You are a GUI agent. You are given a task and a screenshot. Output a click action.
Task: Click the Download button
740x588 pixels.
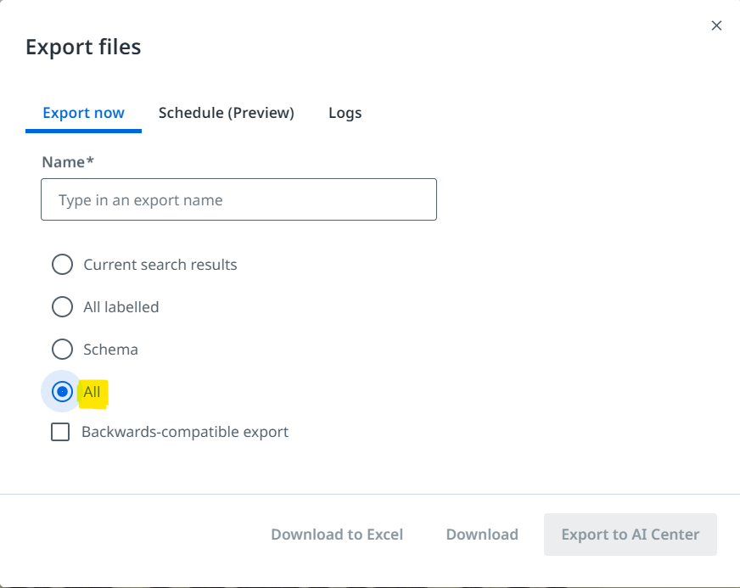click(482, 535)
